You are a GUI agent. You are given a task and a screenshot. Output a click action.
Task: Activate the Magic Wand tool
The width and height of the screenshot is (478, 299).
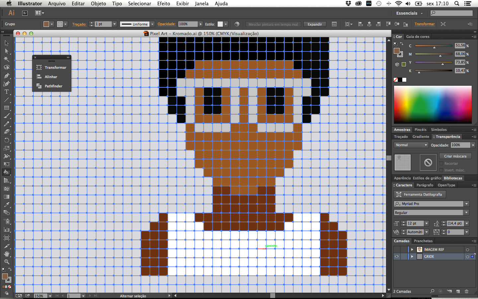[7, 59]
